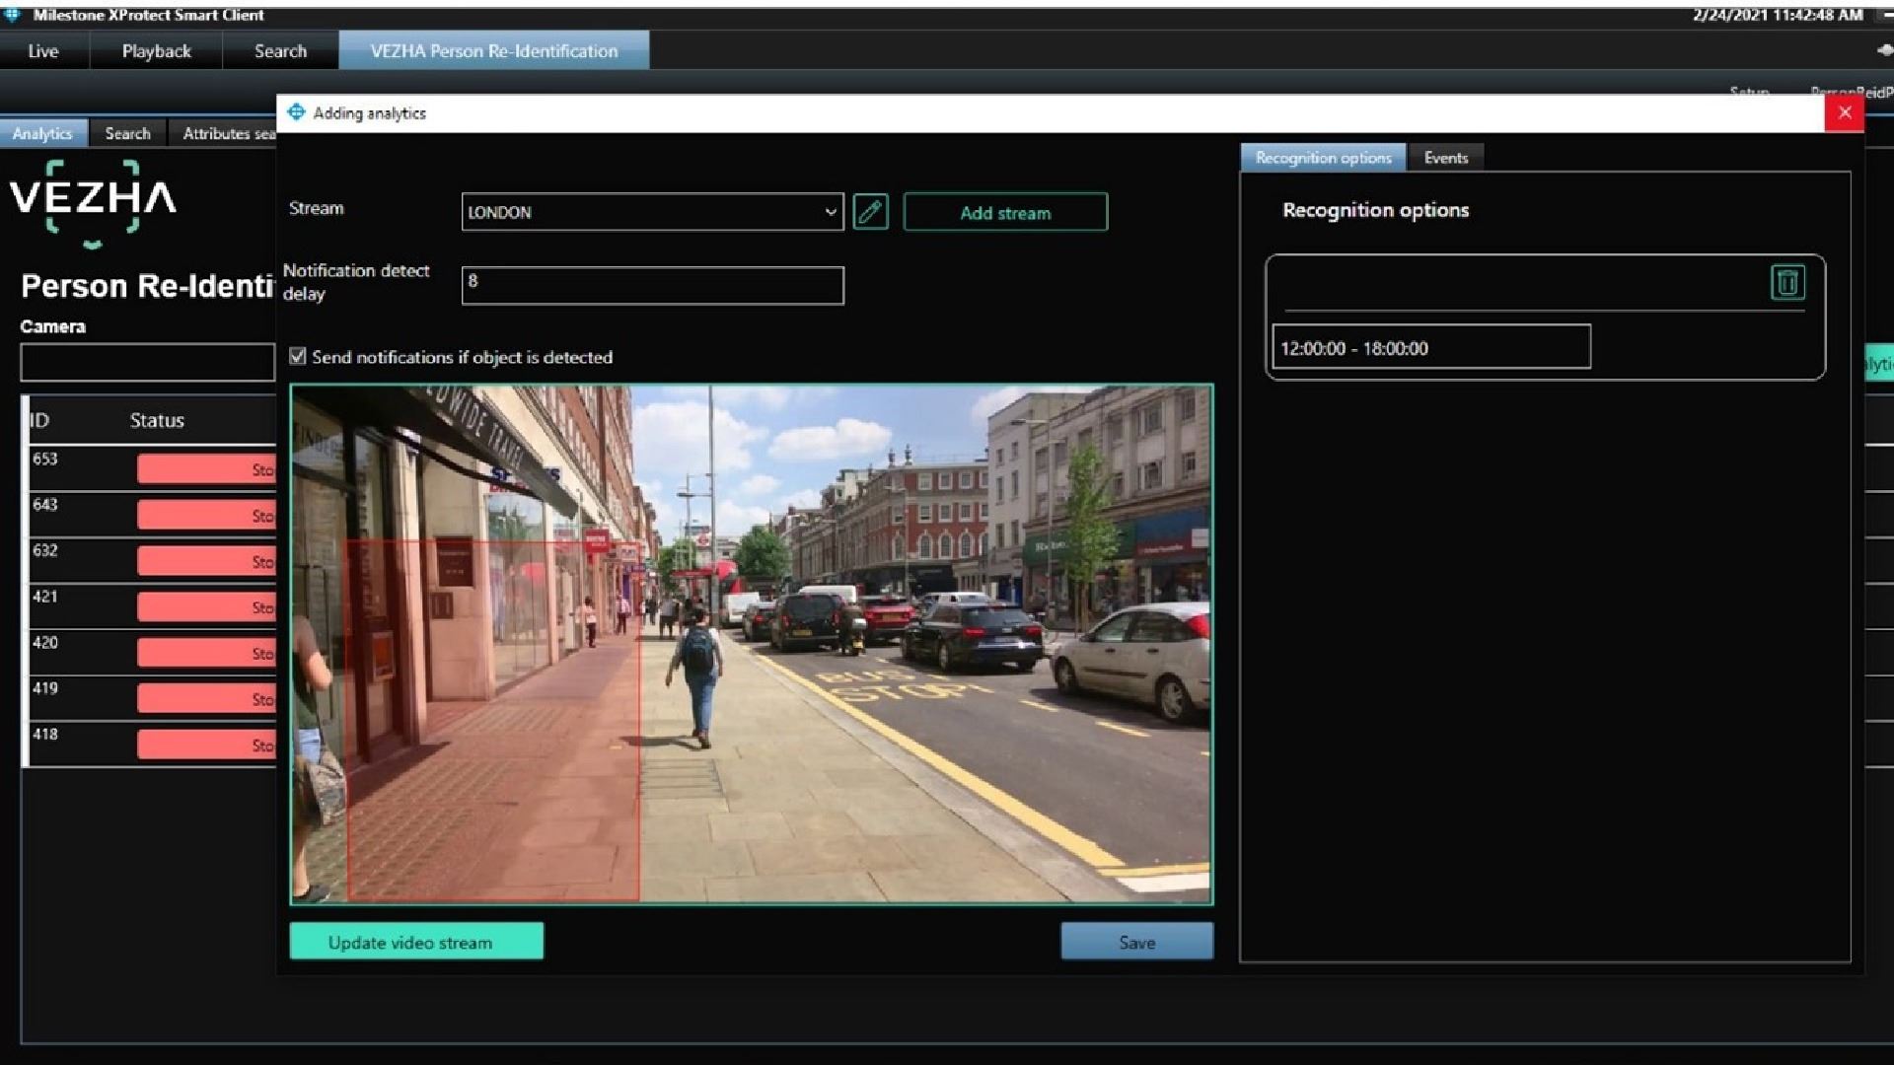Screen dimensions: 1894x1065
Task: Delete the recognition option with trash icon
Action: click(x=1787, y=283)
